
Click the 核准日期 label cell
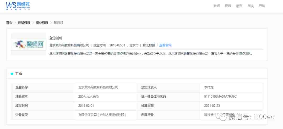pos(168,106)
